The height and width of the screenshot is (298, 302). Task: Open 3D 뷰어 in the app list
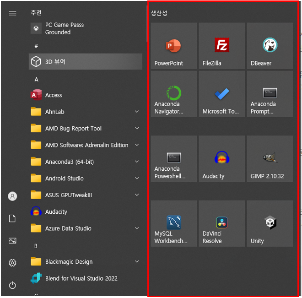click(x=86, y=62)
